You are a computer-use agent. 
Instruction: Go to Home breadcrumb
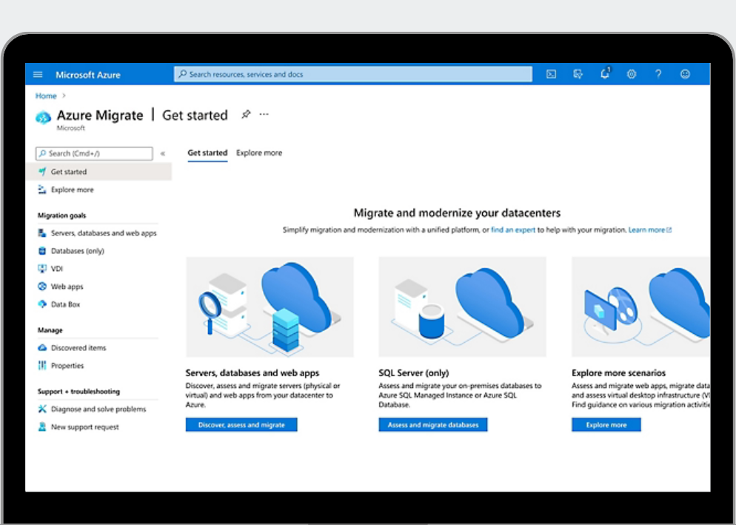point(46,96)
